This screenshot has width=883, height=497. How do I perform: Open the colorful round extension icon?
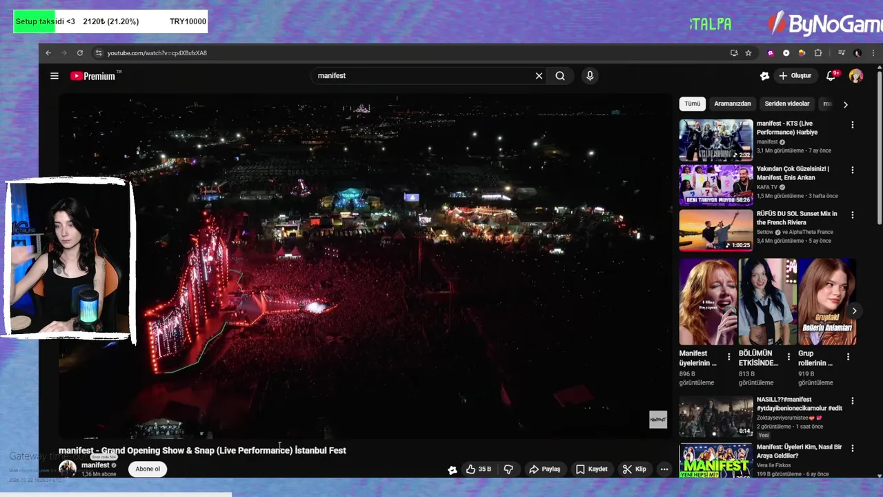click(802, 53)
